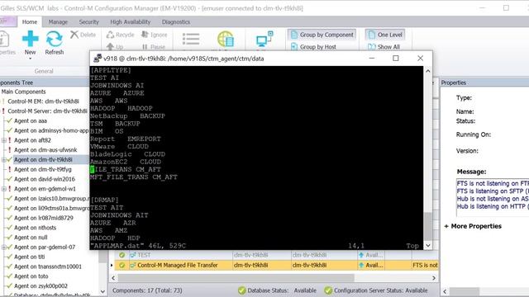Expand the Agent on par-gdemol-07 node
Viewport: 529px width, 297px height.
[3, 247]
